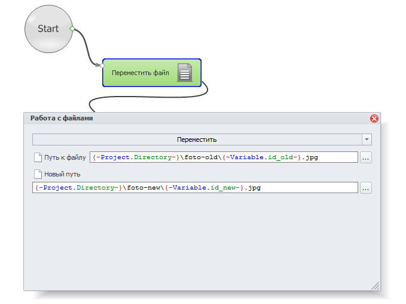
Task: Grab the dialog resize grip corner
Action: 376,286
